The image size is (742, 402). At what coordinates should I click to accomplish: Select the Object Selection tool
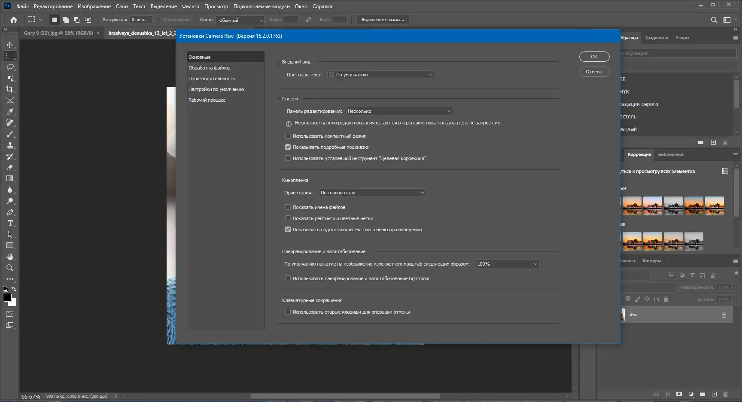10,78
